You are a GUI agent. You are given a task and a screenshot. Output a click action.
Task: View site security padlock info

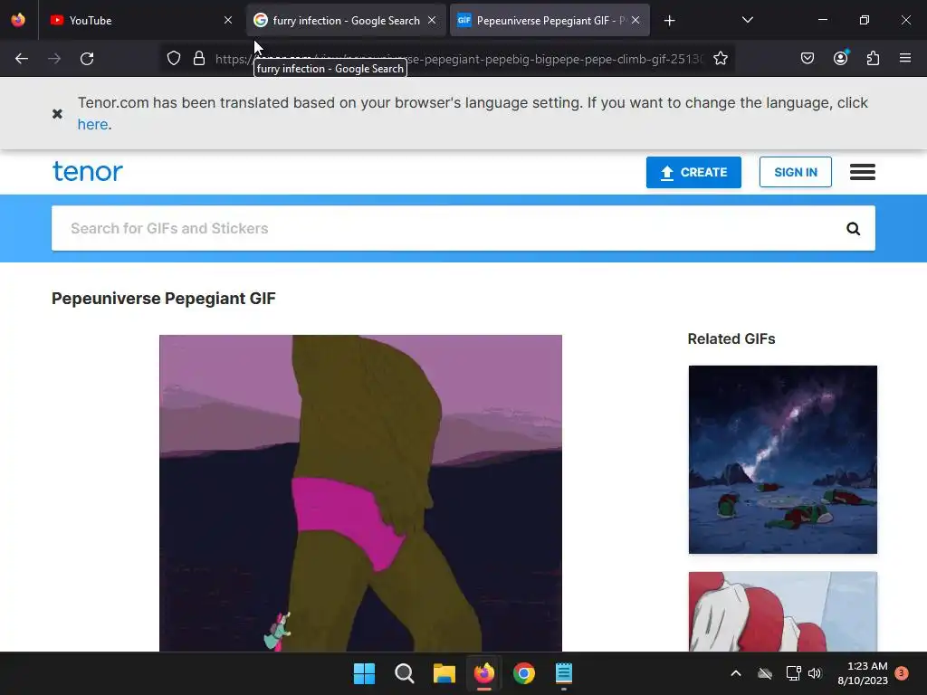(x=199, y=59)
